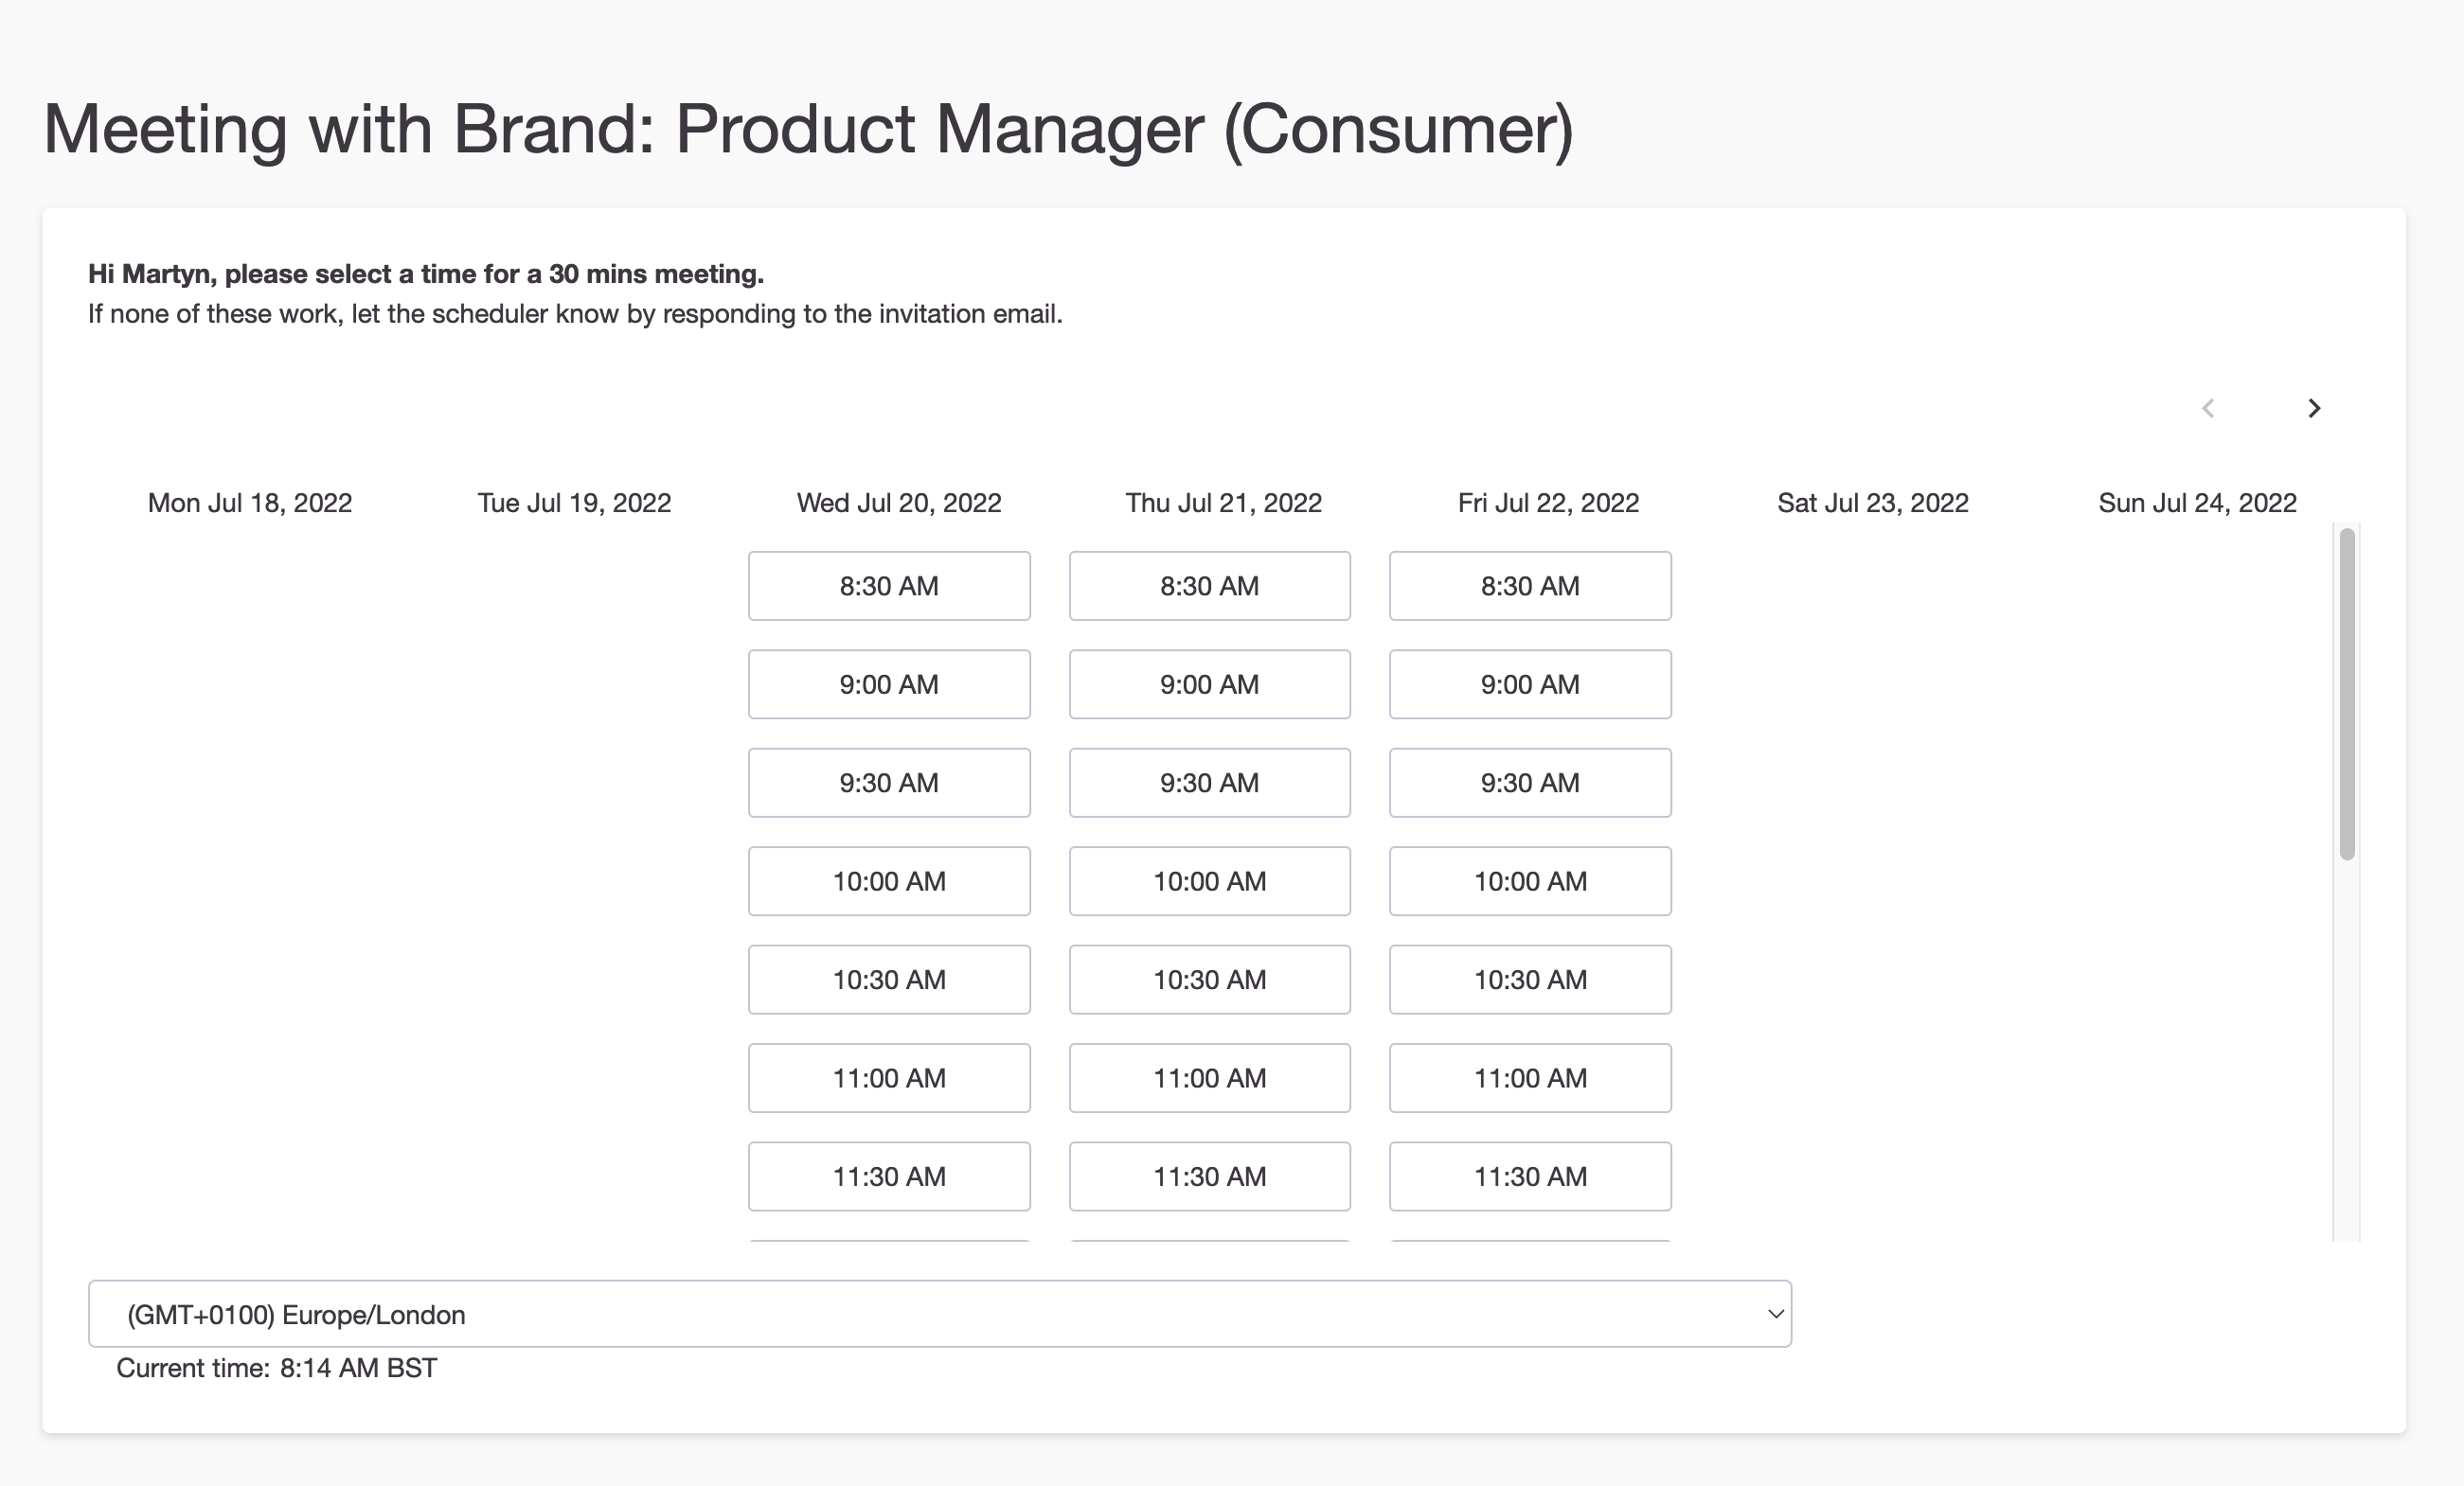Book Thursday 10:30 AM slot

click(x=1209, y=980)
